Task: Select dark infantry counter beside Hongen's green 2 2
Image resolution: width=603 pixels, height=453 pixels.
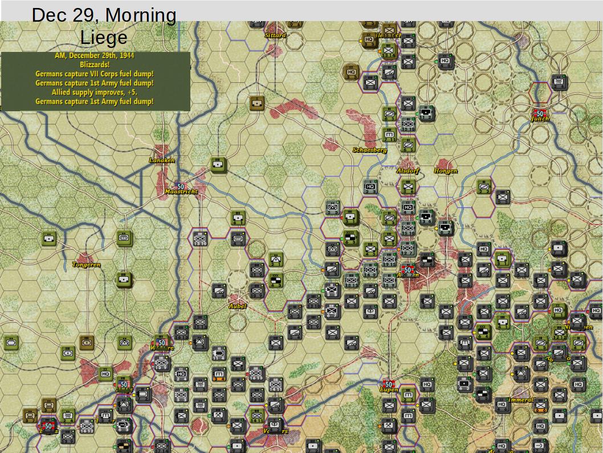Action: (x=503, y=197)
